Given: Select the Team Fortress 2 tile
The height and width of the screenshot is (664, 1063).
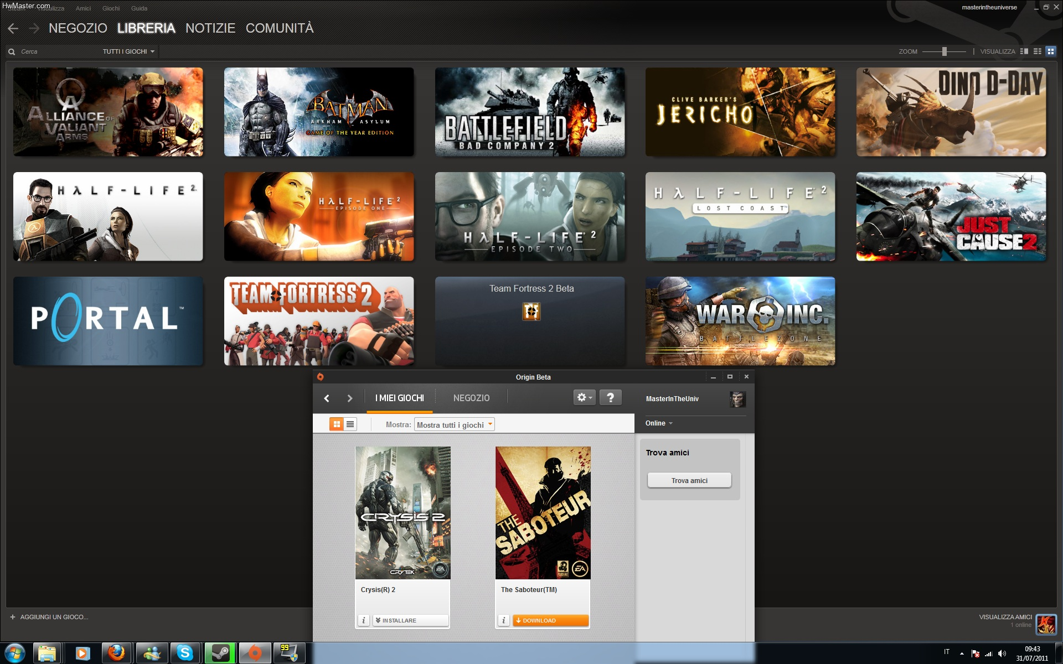Looking at the screenshot, I should pyautogui.click(x=319, y=321).
